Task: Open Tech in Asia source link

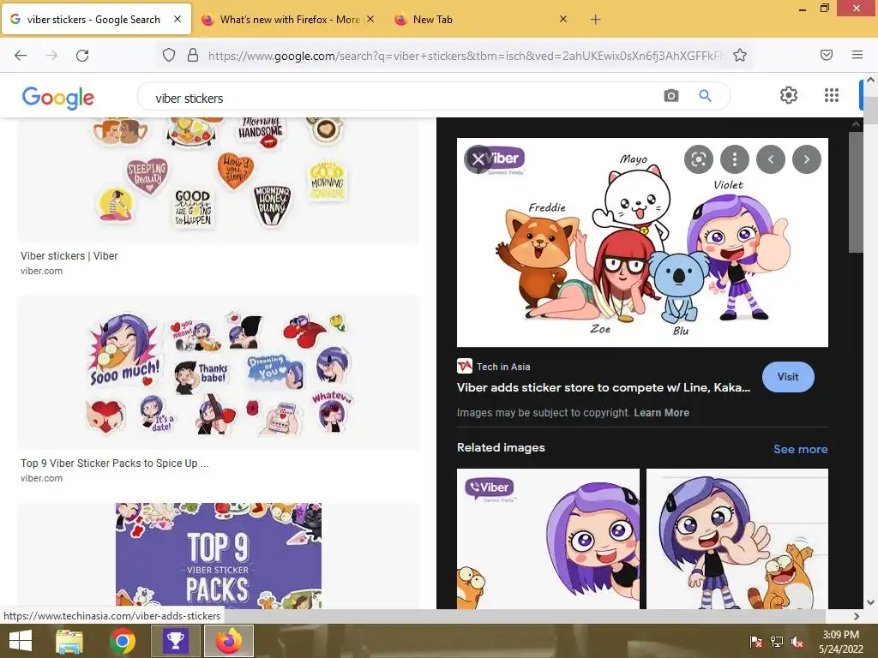Action: 493,367
